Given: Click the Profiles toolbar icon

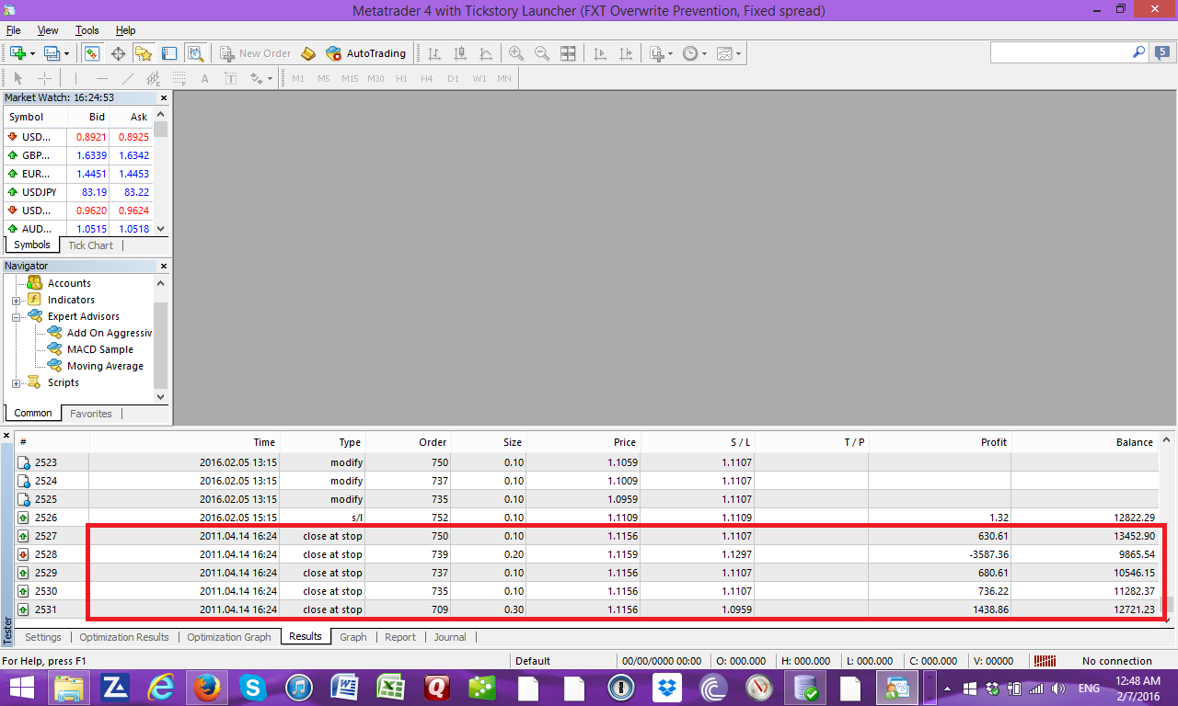Looking at the screenshot, I should (52, 53).
